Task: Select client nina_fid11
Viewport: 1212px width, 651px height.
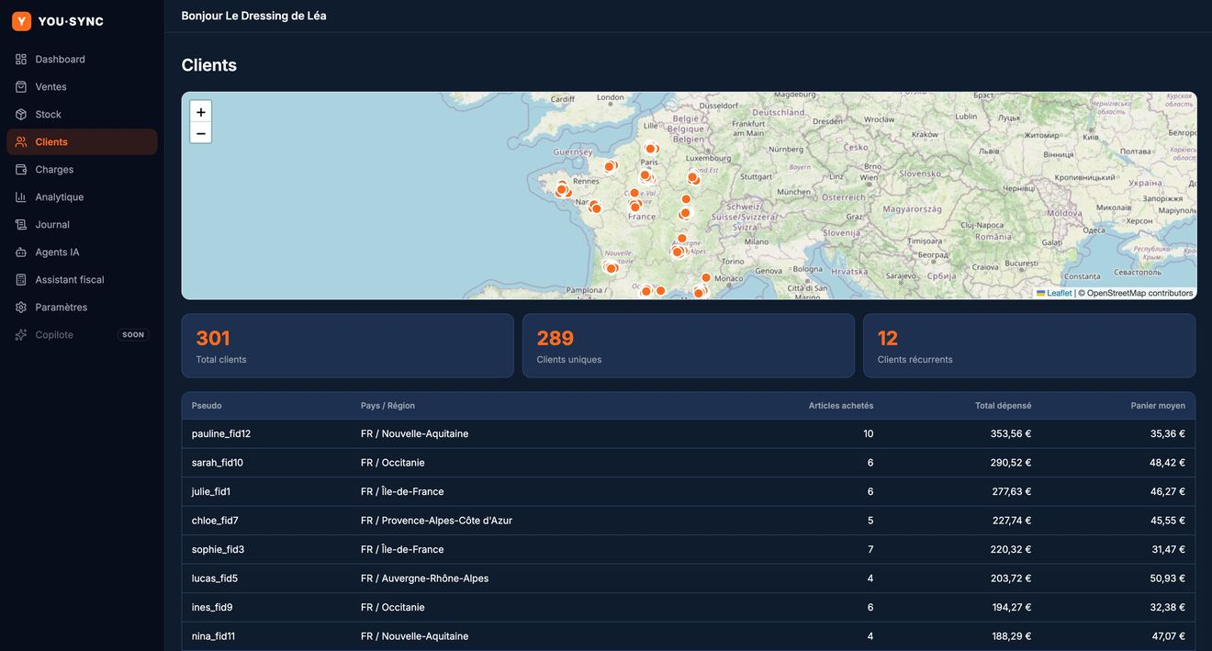Action: 689,636
